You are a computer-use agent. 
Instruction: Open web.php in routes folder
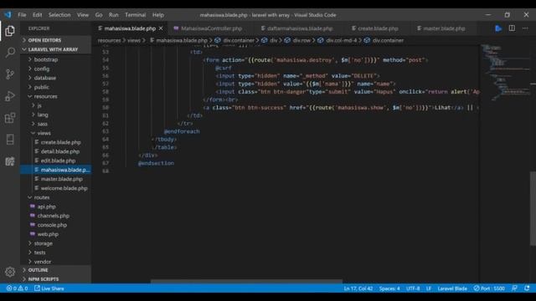click(x=56, y=234)
